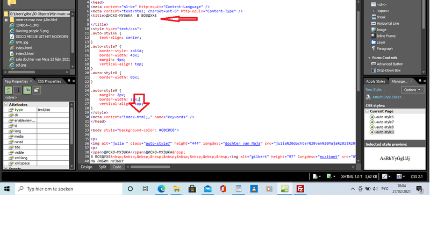Open FileZilla from the taskbar
Viewport: 430px width, 242px height.
pos(300,189)
